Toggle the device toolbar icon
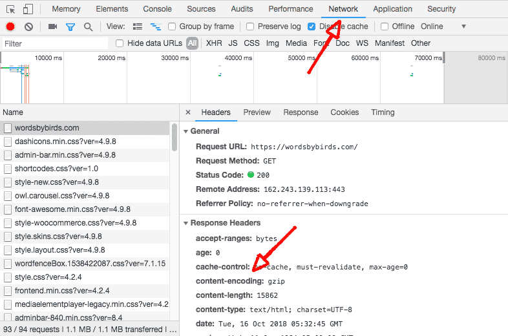Image resolution: width=508 pixels, height=336 pixels. point(28,9)
